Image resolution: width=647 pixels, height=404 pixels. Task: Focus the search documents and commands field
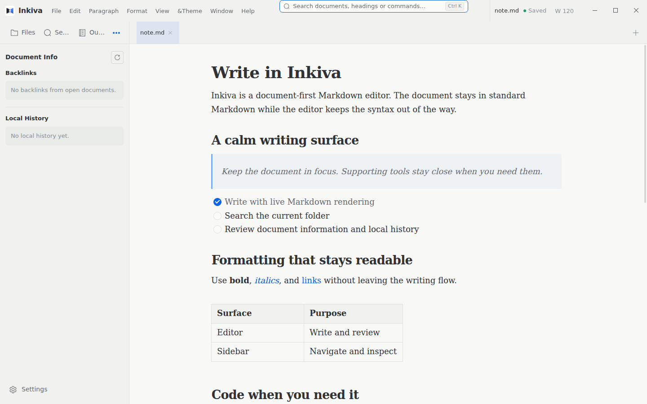374,6
